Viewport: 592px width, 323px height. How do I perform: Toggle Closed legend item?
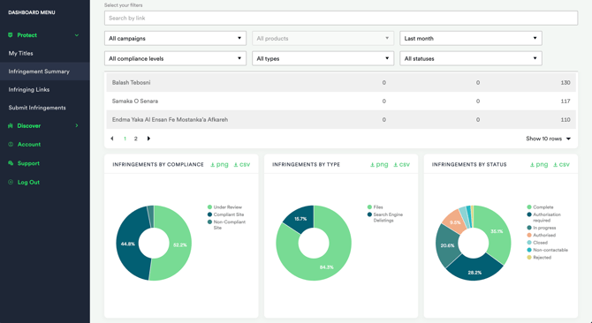point(537,243)
